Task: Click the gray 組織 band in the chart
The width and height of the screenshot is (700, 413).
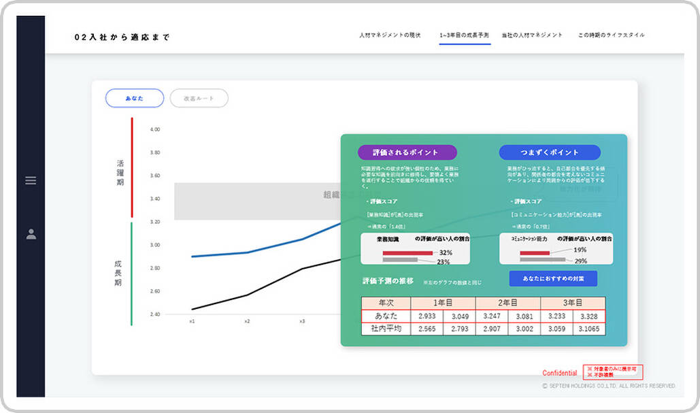Action: [257, 201]
